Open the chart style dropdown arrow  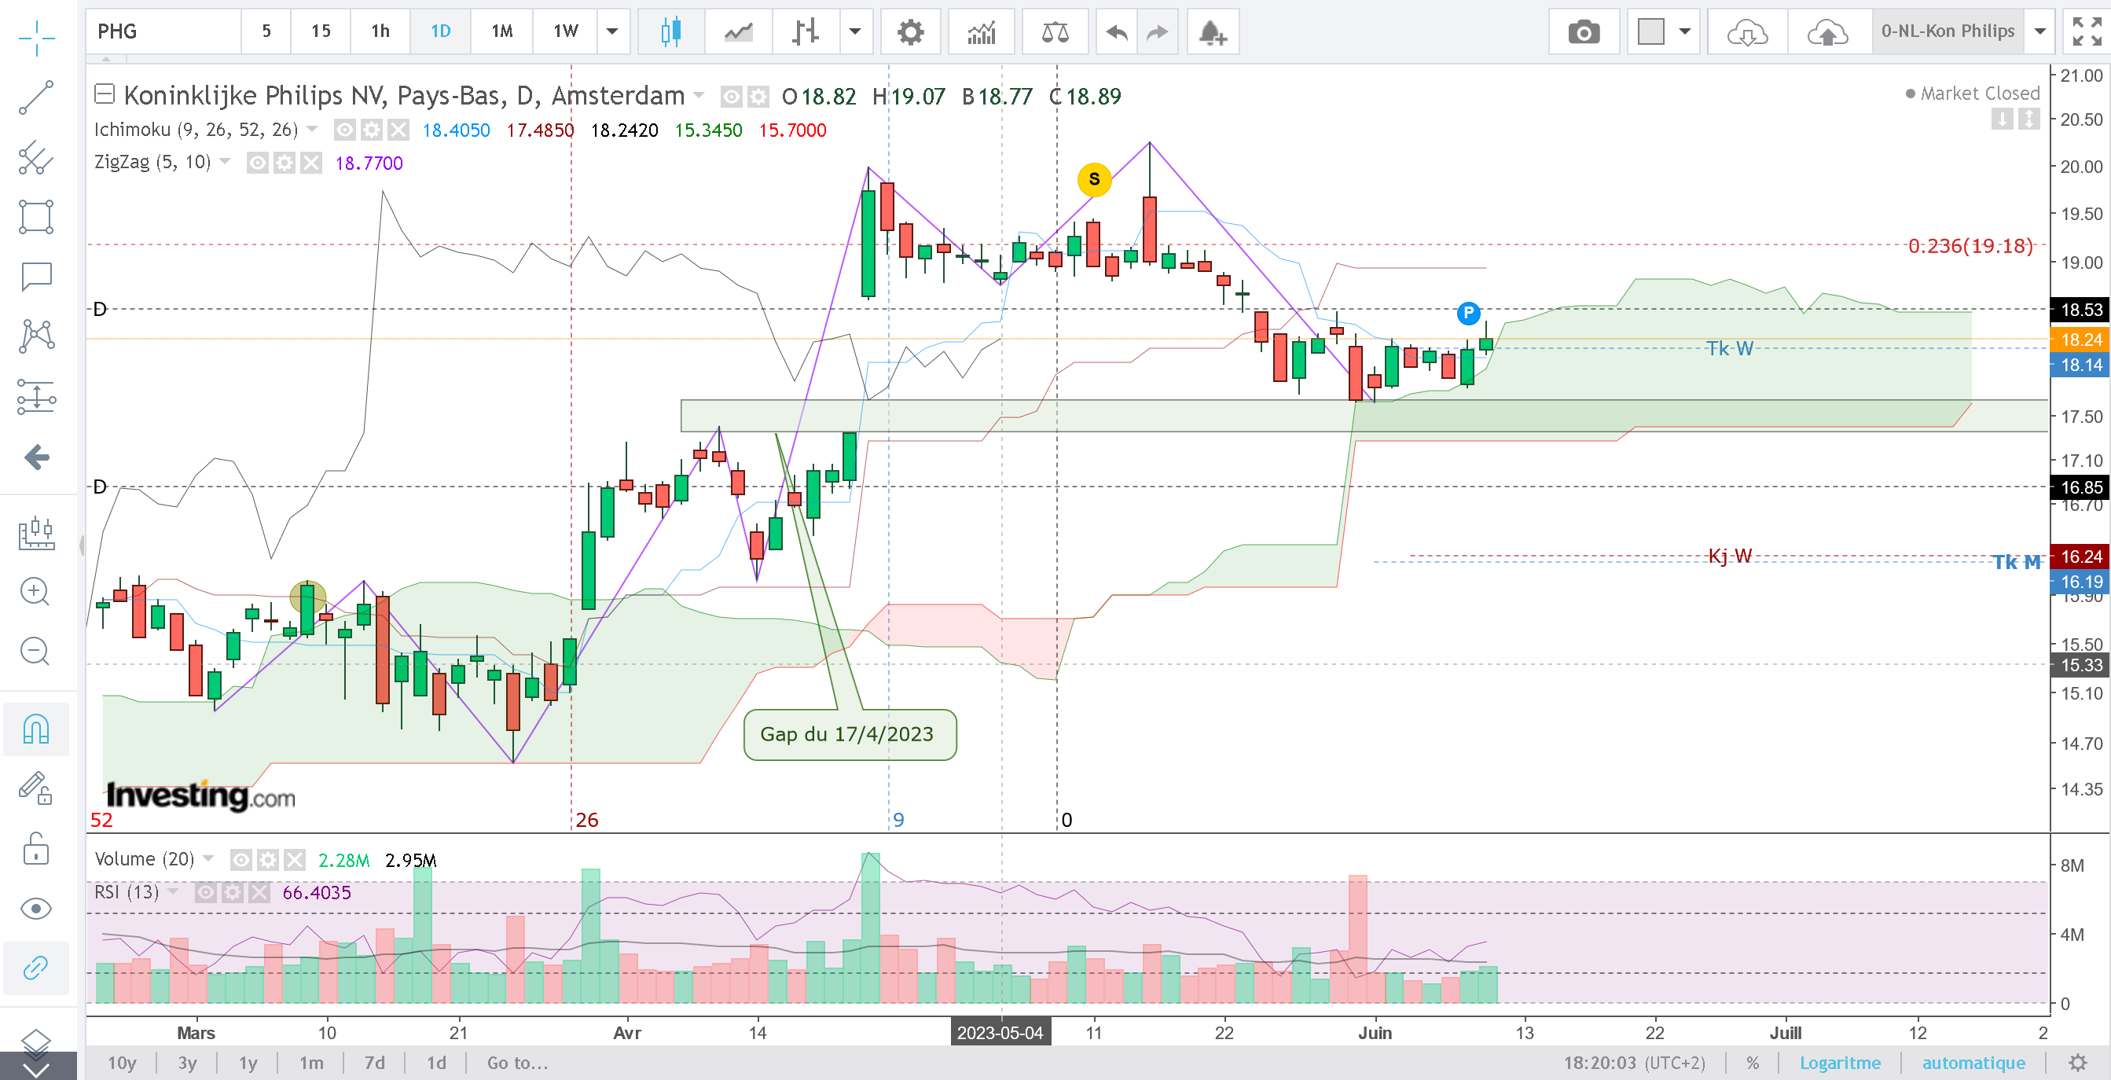(855, 32)
